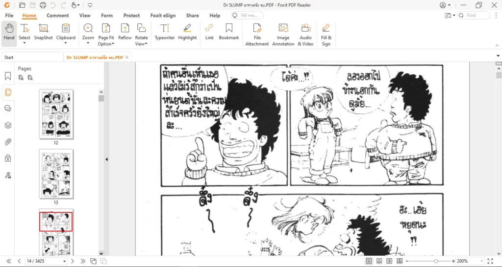
Task: Enable continuous page view mode
Action: point(379,261)
